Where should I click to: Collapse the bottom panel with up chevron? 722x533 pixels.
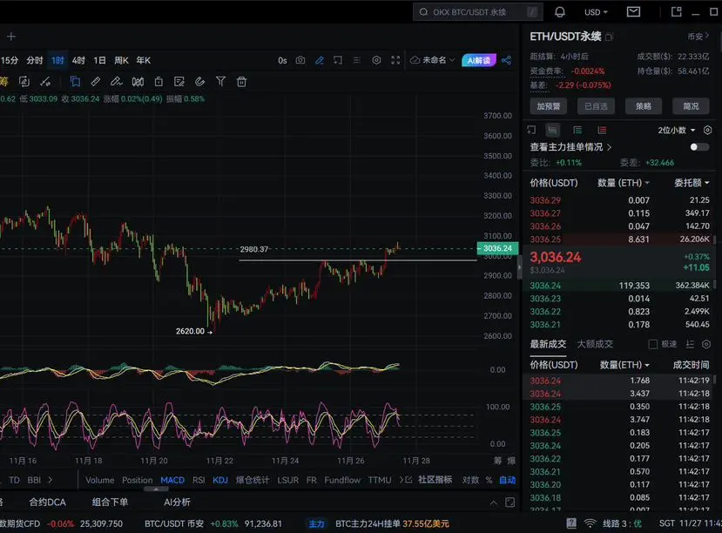click(x=494, y=503)
